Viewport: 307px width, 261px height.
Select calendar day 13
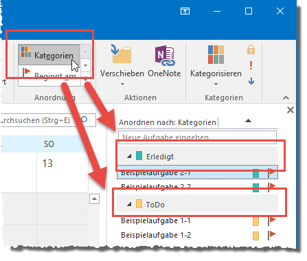pyautogui.click(x=47, y=163)
